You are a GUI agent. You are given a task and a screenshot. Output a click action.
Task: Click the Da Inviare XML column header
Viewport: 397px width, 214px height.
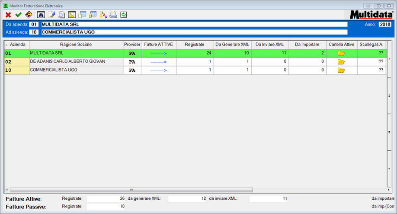click(x=270, y=45)
